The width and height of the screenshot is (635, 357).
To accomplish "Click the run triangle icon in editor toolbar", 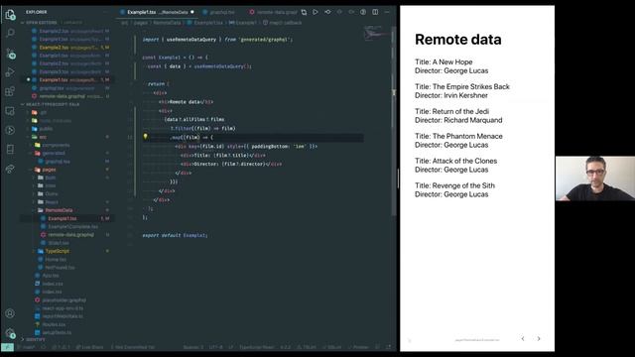I will 316,12.
